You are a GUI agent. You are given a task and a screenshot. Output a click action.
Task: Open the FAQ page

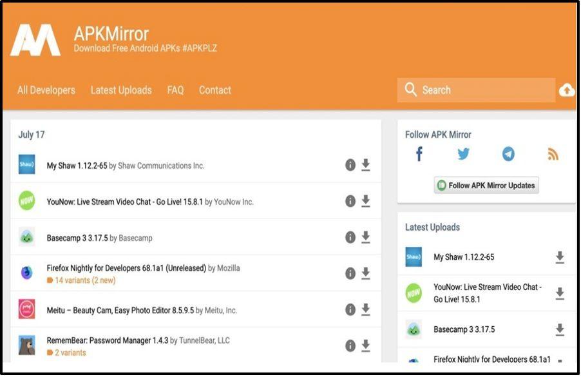[x=175, y=90]
